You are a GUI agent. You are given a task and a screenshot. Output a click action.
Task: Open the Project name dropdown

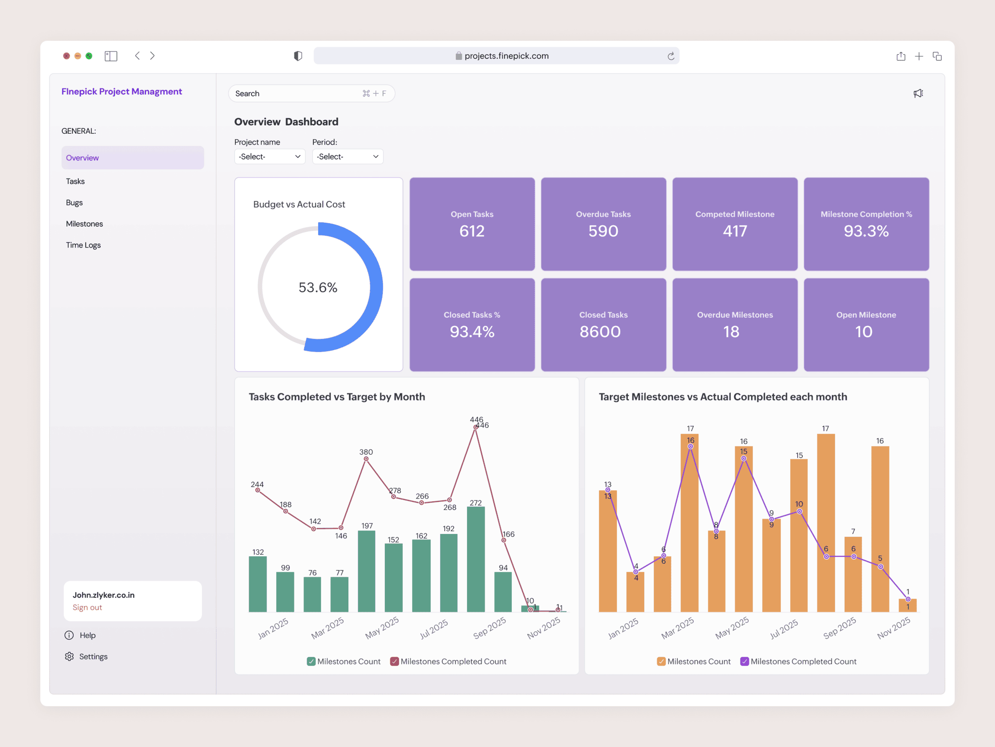pos(270,156)
